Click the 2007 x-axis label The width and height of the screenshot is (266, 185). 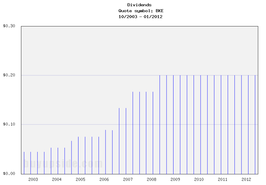pyautogui.click(x=128, y=179)
